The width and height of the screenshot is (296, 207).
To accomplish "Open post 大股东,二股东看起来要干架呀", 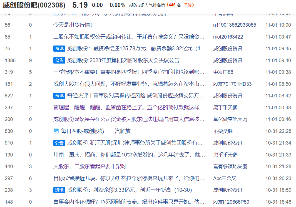I will 90,166.
